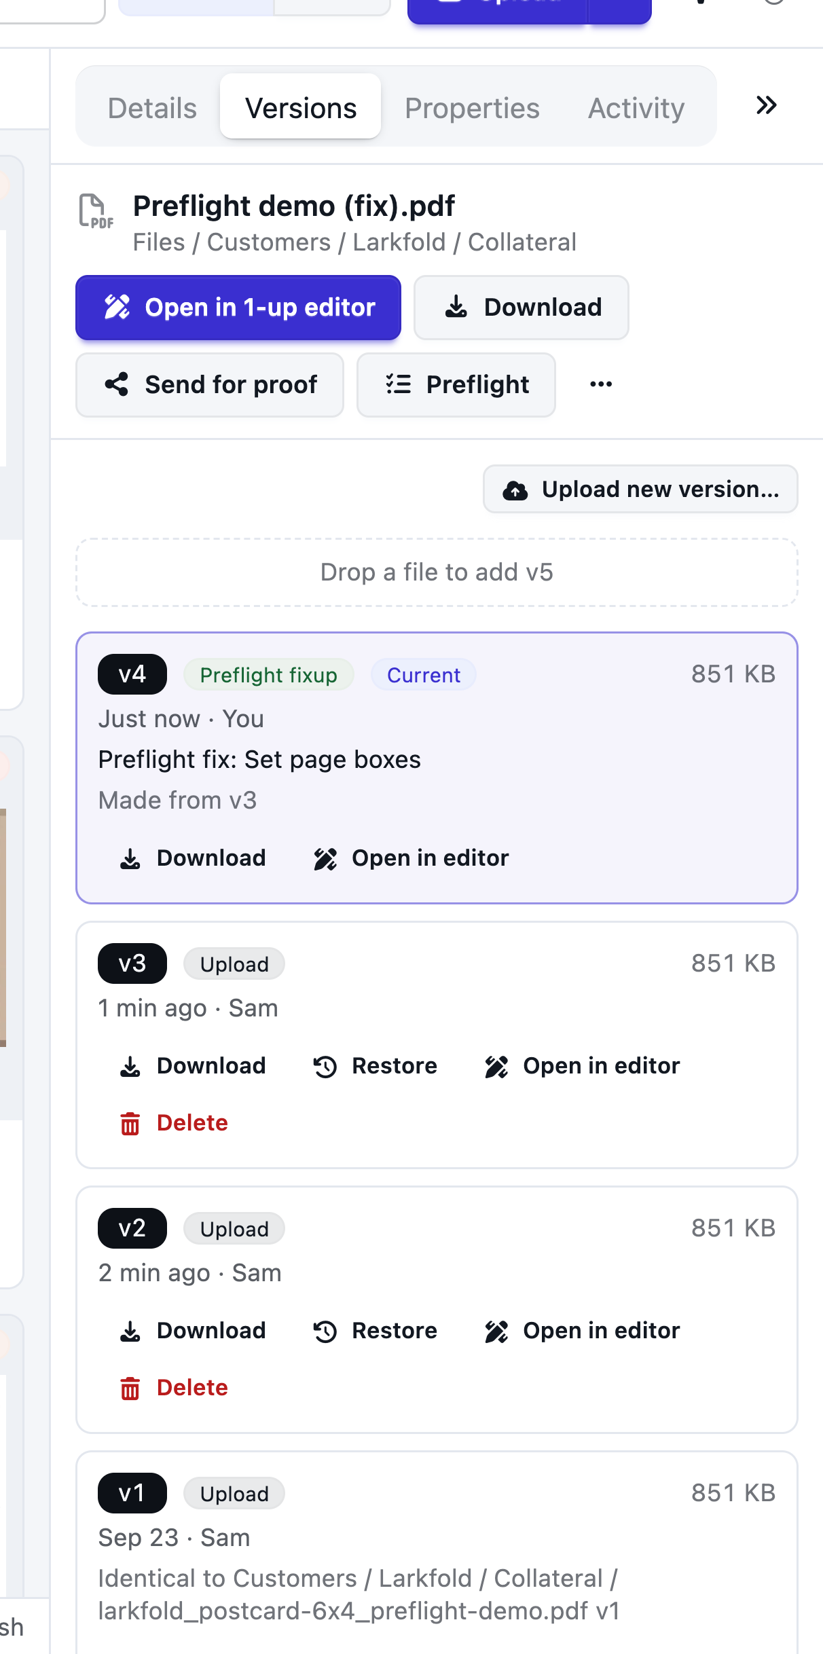
Task: Select the Versions tab
Action: tap(301, 107)
